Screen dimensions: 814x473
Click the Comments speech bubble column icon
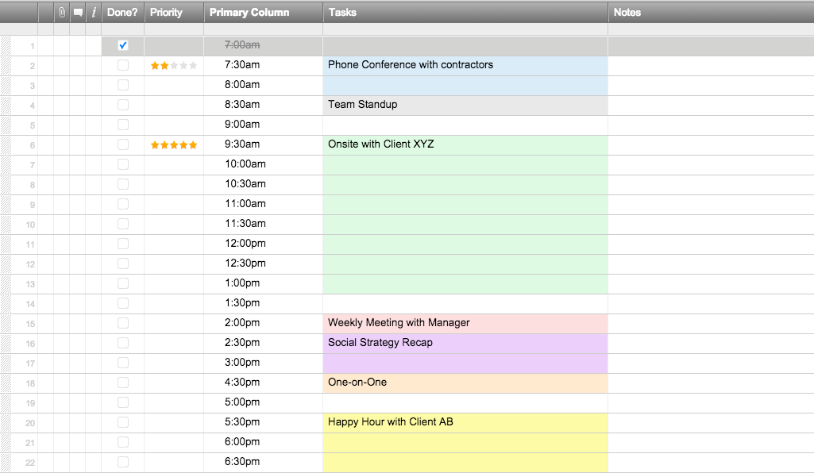(x=78, y=12)
